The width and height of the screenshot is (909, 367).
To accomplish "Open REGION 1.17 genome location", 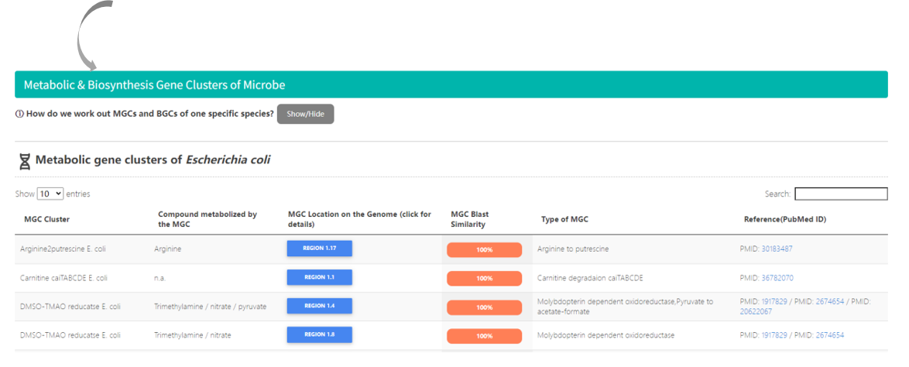I will click(x=319, y=249).
